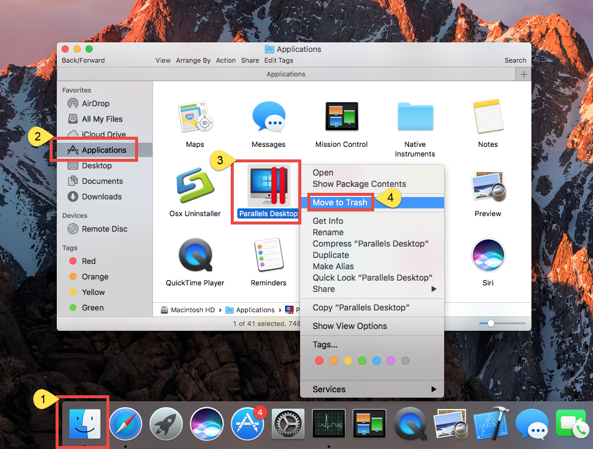This screenshot has height=449, width=593.
Task: Open the Native Instruments folder
Action: (x=415, y=117)
